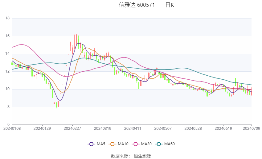
Task: Toggle the MA30 legend series
Action: click(x=142, y=144)
